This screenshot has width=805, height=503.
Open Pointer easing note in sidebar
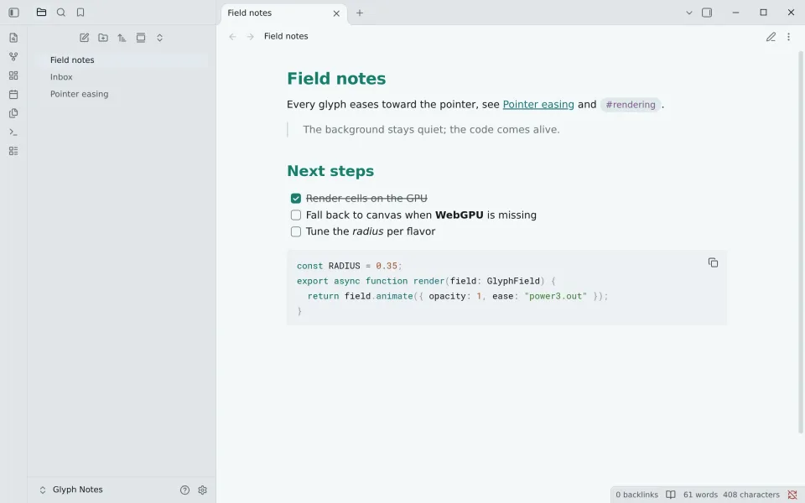[x=123, y=94]
